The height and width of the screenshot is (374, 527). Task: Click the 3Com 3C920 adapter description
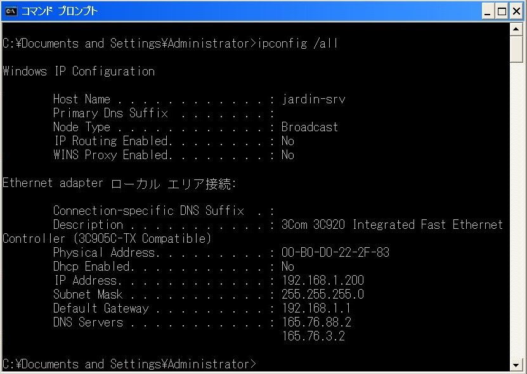click(x=392, y=225)
